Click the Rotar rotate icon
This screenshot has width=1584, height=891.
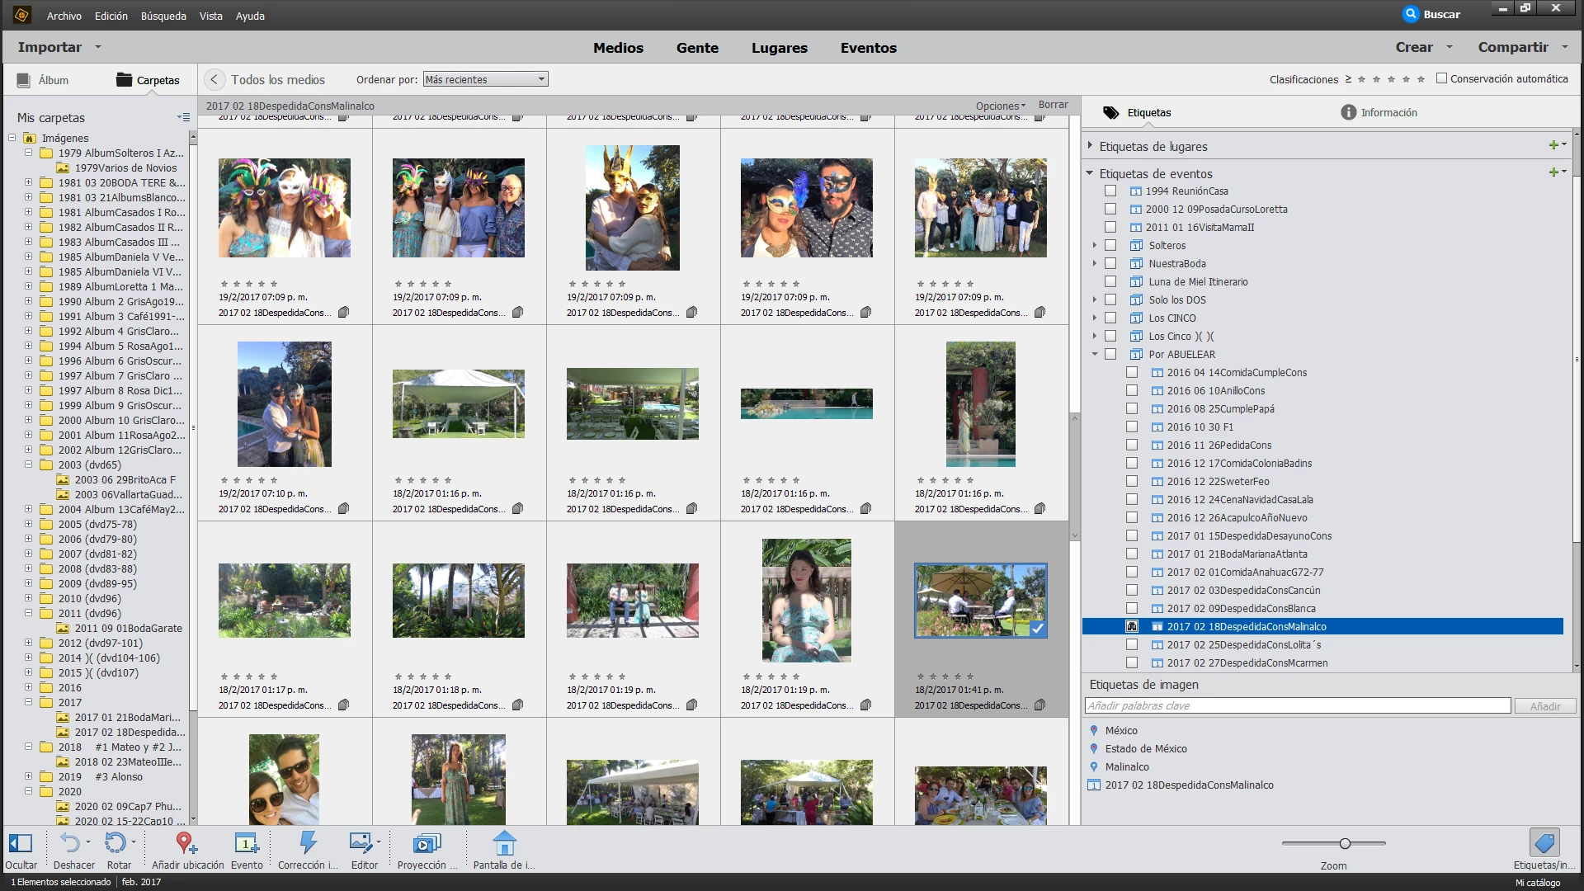coord(115,844)
